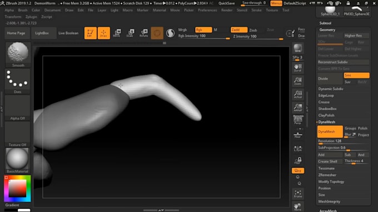Toggle Edit mode button

(x=91, y=33)
